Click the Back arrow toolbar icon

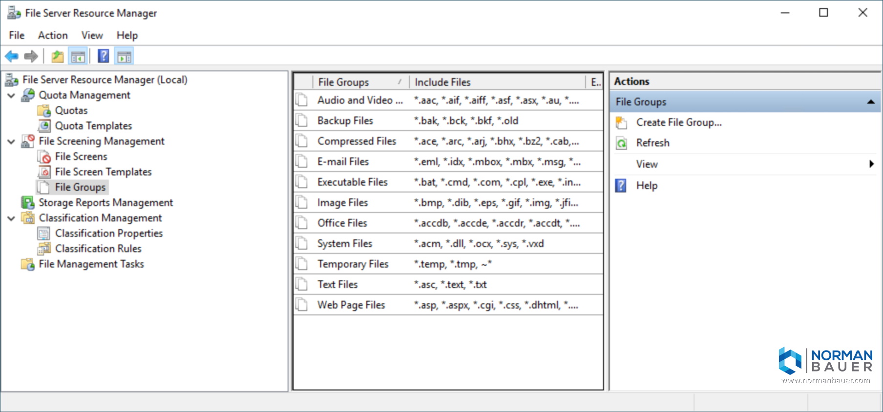pyautogui.click(x=12, y=57)
